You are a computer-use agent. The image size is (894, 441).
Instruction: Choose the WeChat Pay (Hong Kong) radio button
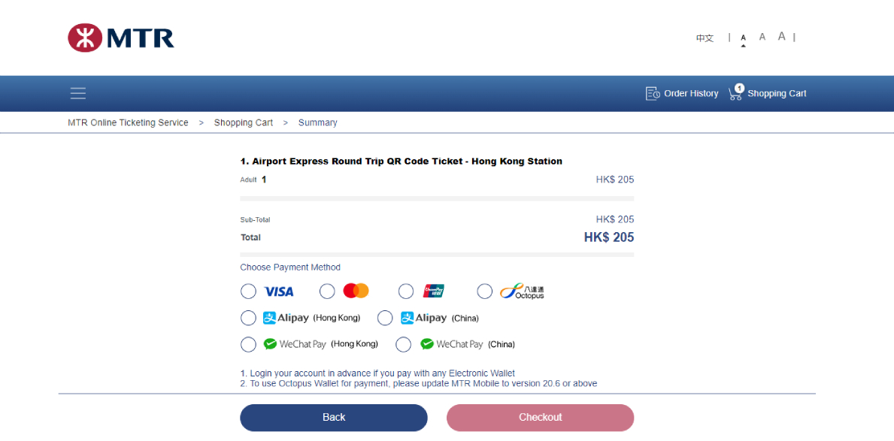pos(249,345)
